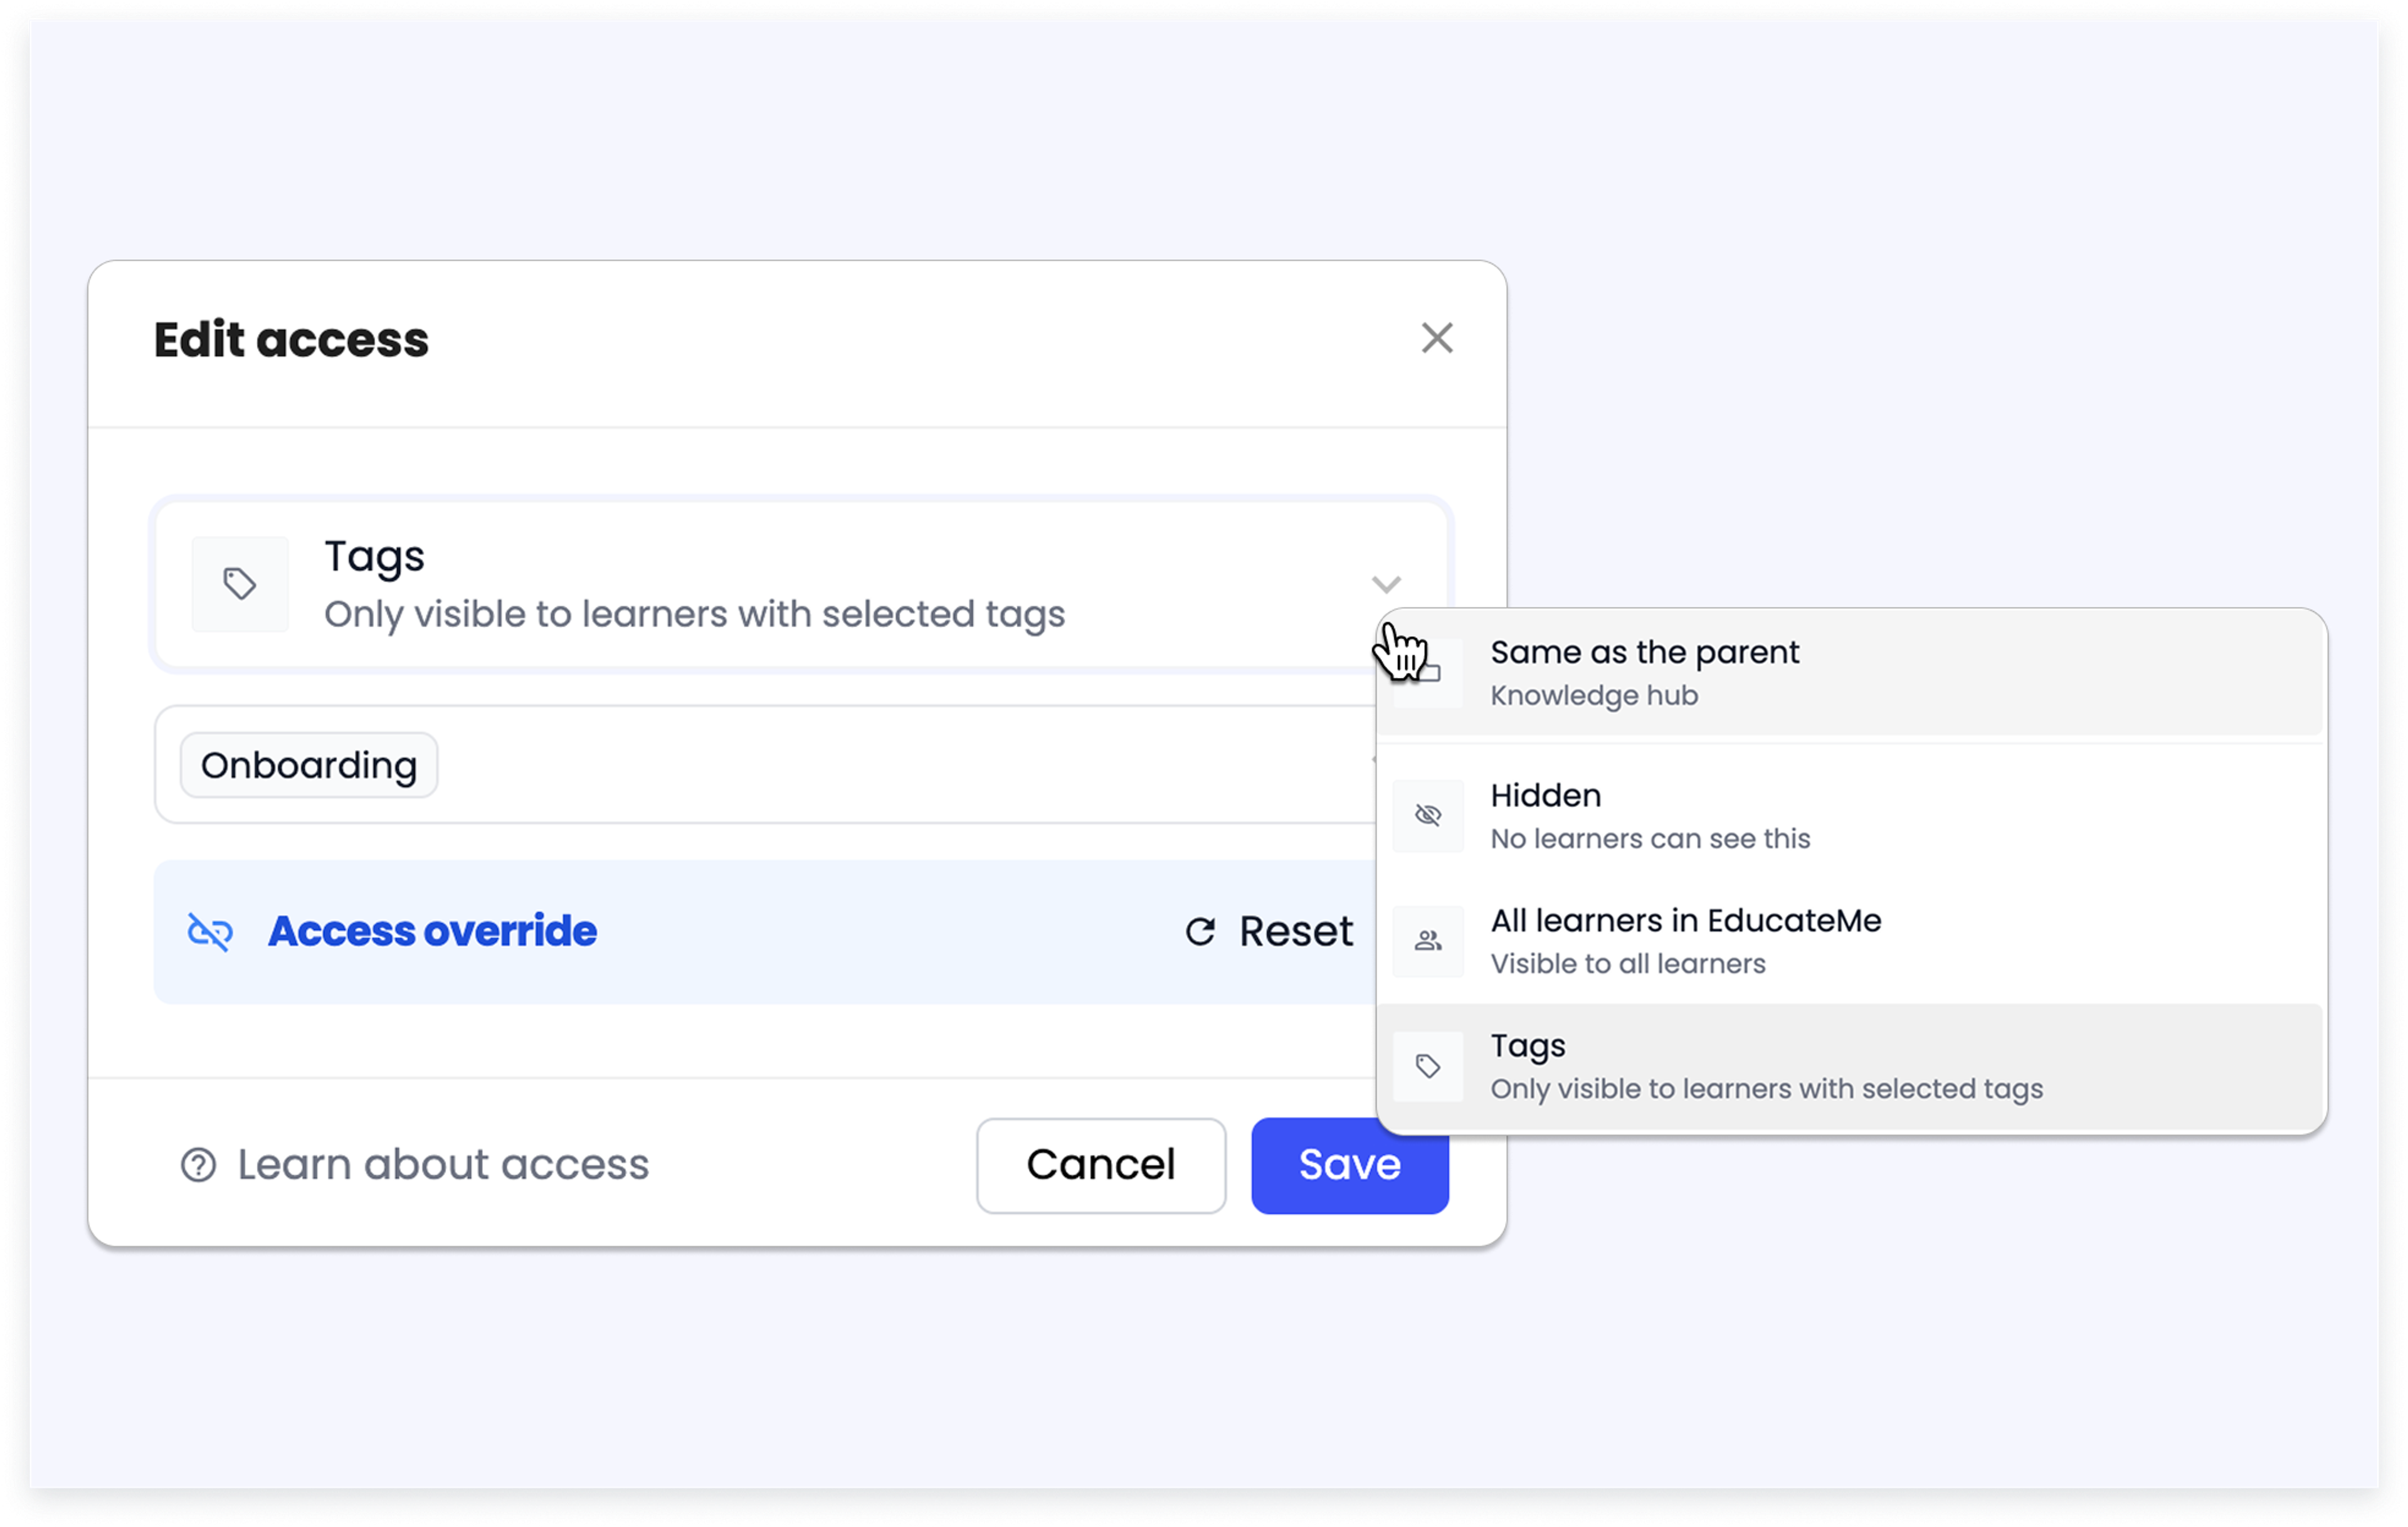Close the Edit access dialog
This screenshot has height=1527, width=2408.
point(1436,338)
